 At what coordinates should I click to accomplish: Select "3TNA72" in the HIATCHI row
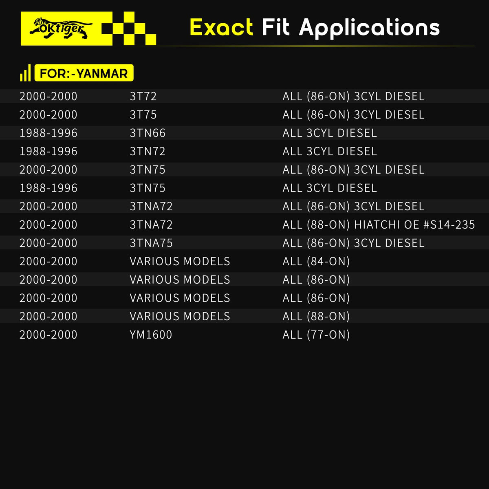tap(151, 225)
